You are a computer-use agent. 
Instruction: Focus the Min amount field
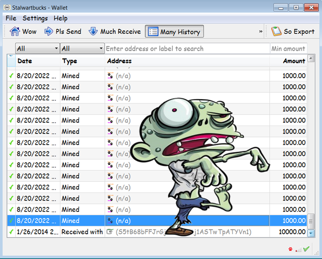(x=288, y=48)
